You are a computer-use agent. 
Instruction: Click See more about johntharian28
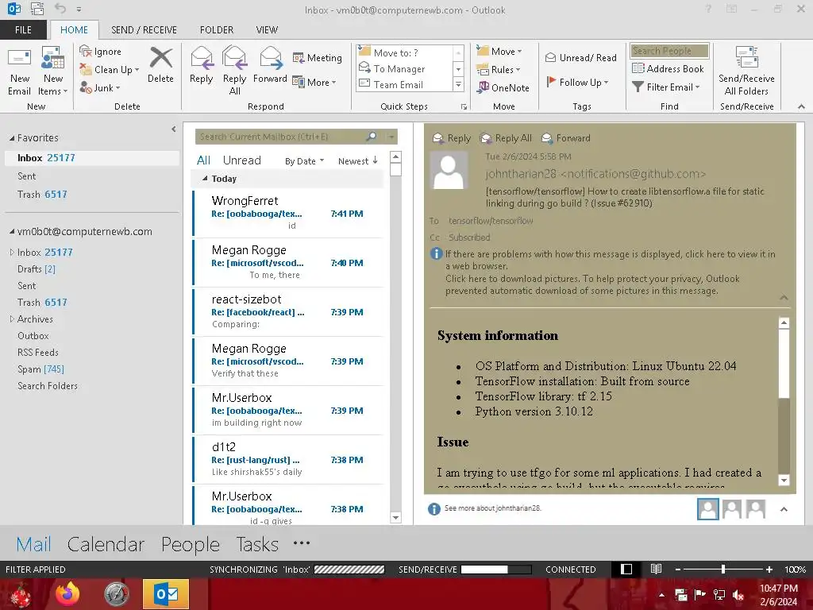[492, 508]
